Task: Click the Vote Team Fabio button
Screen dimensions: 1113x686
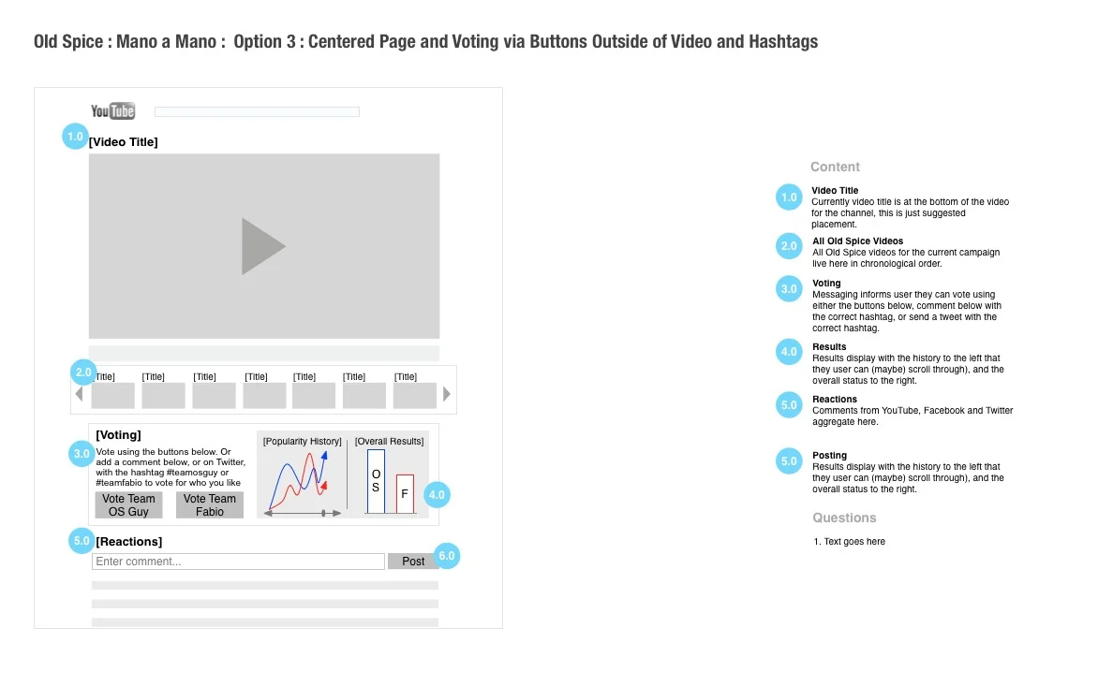Action: 210,505
